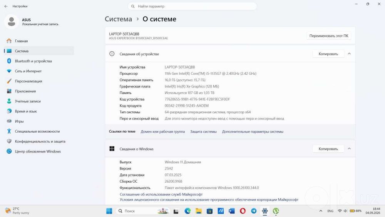Open Защита системы link
Screen dimensions: 385x217
[x=203, y=132]
